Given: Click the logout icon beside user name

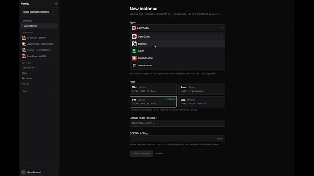Looking at the screenshot, I should tap(56, 172).
